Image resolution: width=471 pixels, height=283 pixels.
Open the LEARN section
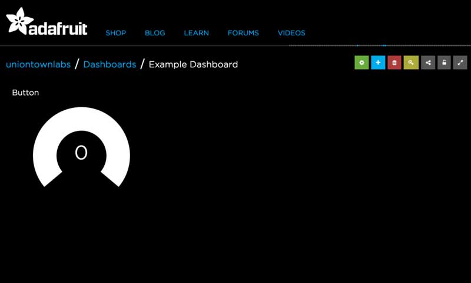(x=196, y=33)
